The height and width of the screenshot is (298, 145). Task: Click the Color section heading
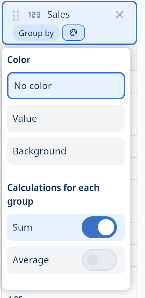[19, 60]
